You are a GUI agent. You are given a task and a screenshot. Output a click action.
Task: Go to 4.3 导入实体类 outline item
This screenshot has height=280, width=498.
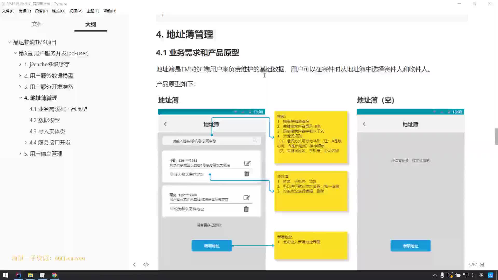[x=47, y=131]
